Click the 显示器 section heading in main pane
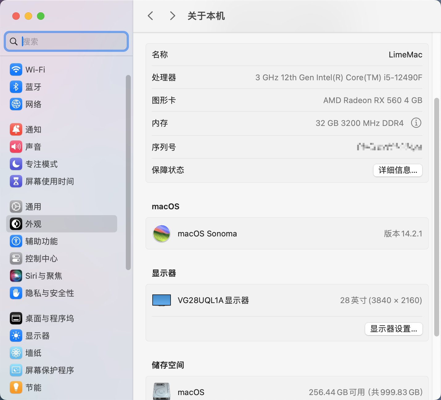Image resolution: width=441 pixels, height=400 pixels. pos(164,273)
